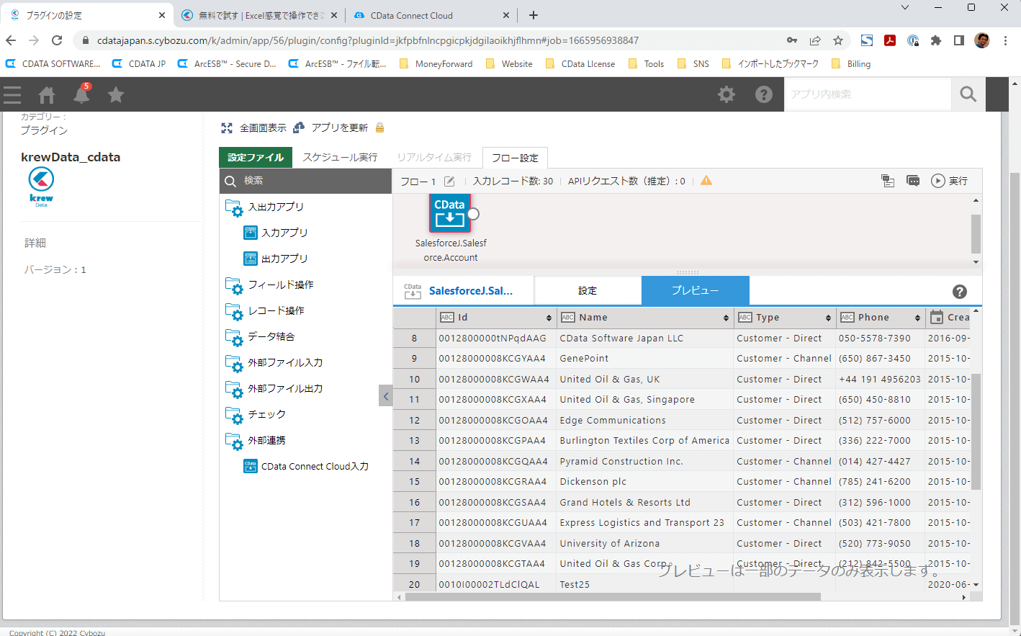This screenshot has width=1021, height=636.
Task: Collapse the left panel with the chevron handle
Action: (x=386, y=395)
